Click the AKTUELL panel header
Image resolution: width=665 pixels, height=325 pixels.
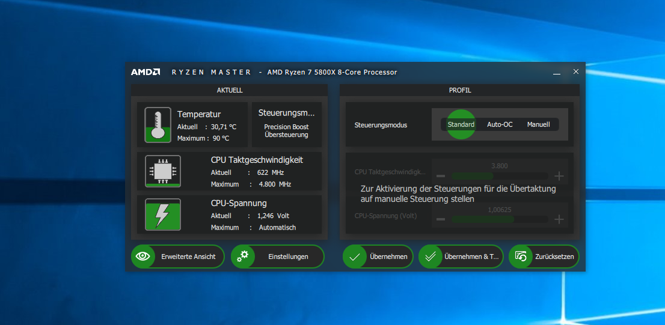click(230, 90)
